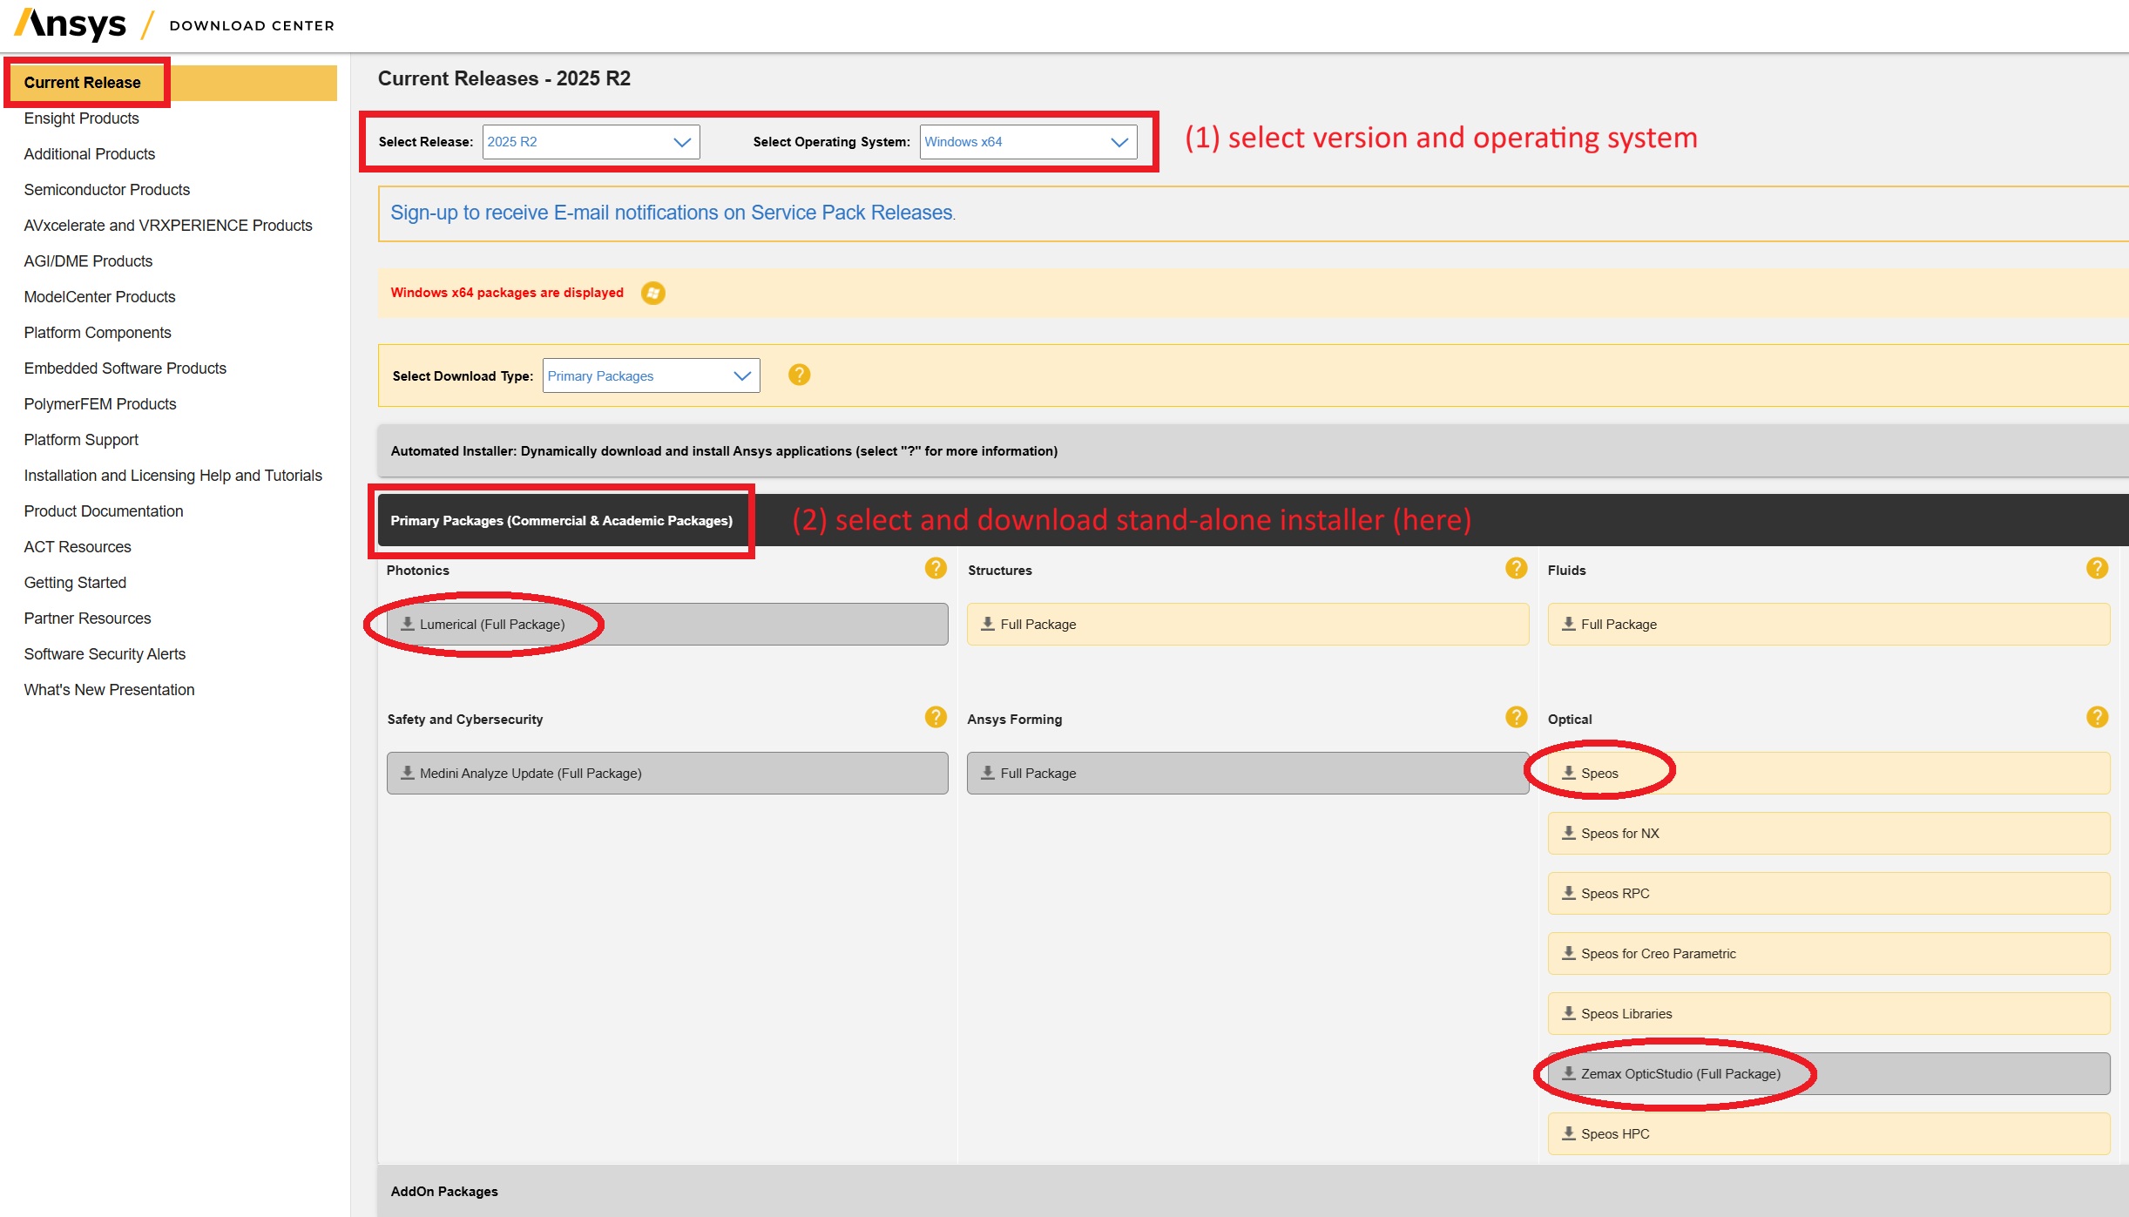
Task: Click download icon for Speos HPC
Action: [1568, 1133]
